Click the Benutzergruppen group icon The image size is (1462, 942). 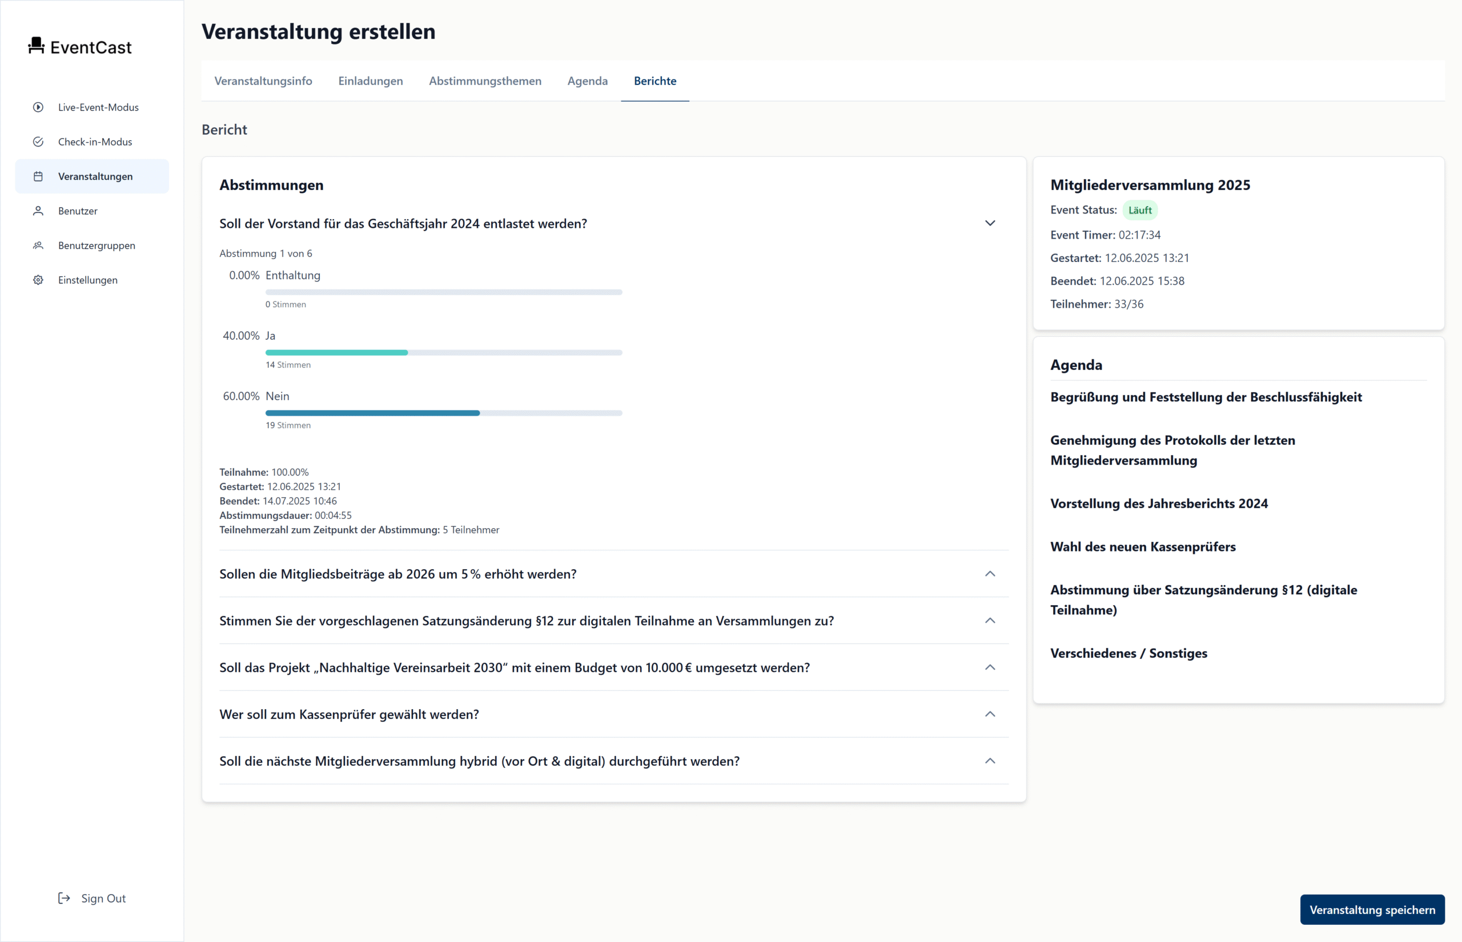pos(38,245)
